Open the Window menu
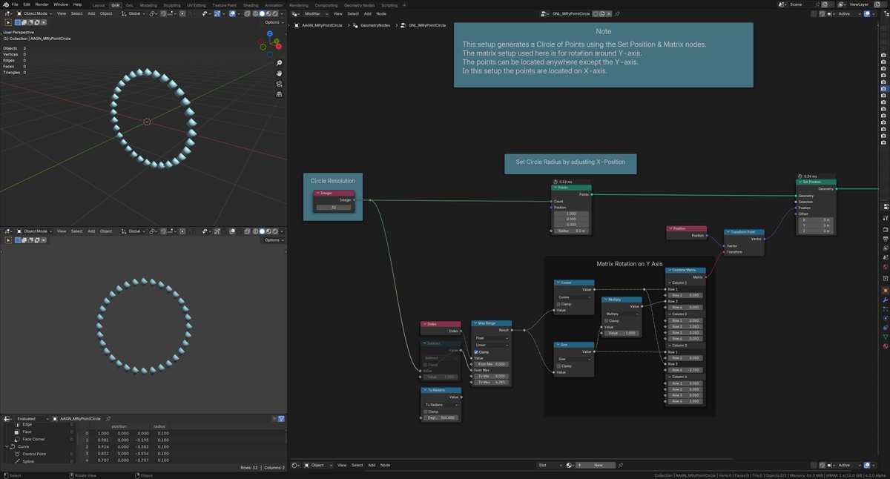The image size is (890, 479). tap(61, 4)
